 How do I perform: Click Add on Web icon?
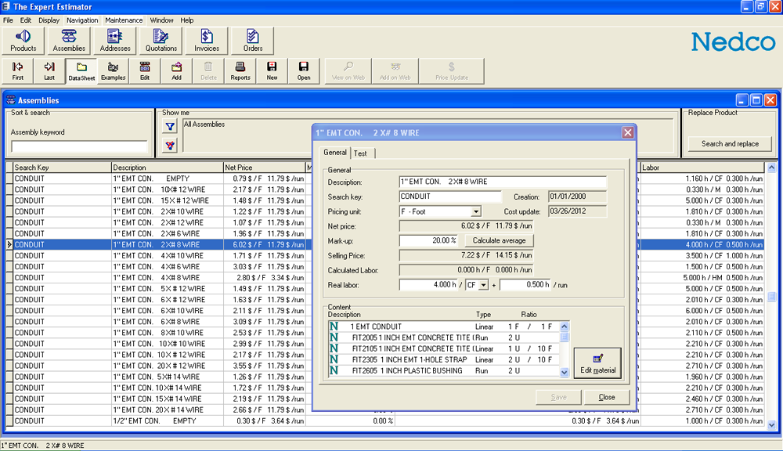(x=395, y=71)
